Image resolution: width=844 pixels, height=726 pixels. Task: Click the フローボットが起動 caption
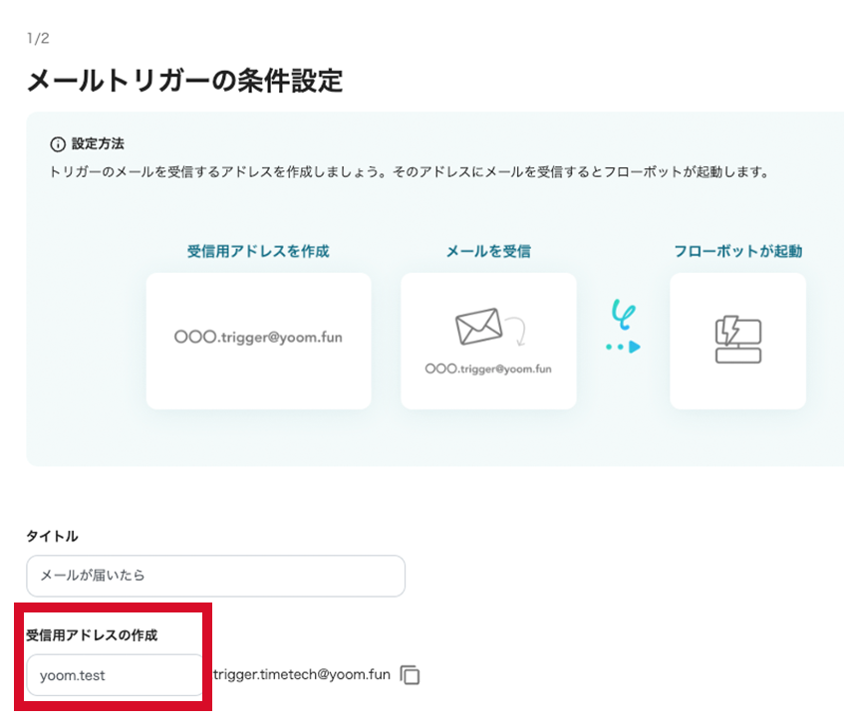coord(738,251)
